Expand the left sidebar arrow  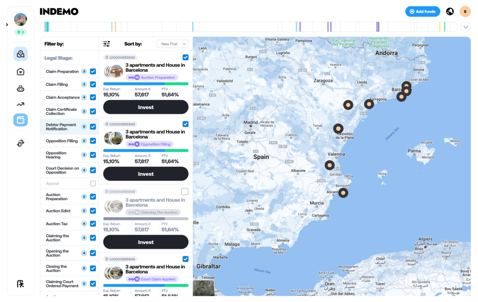(x=7, y=25)
